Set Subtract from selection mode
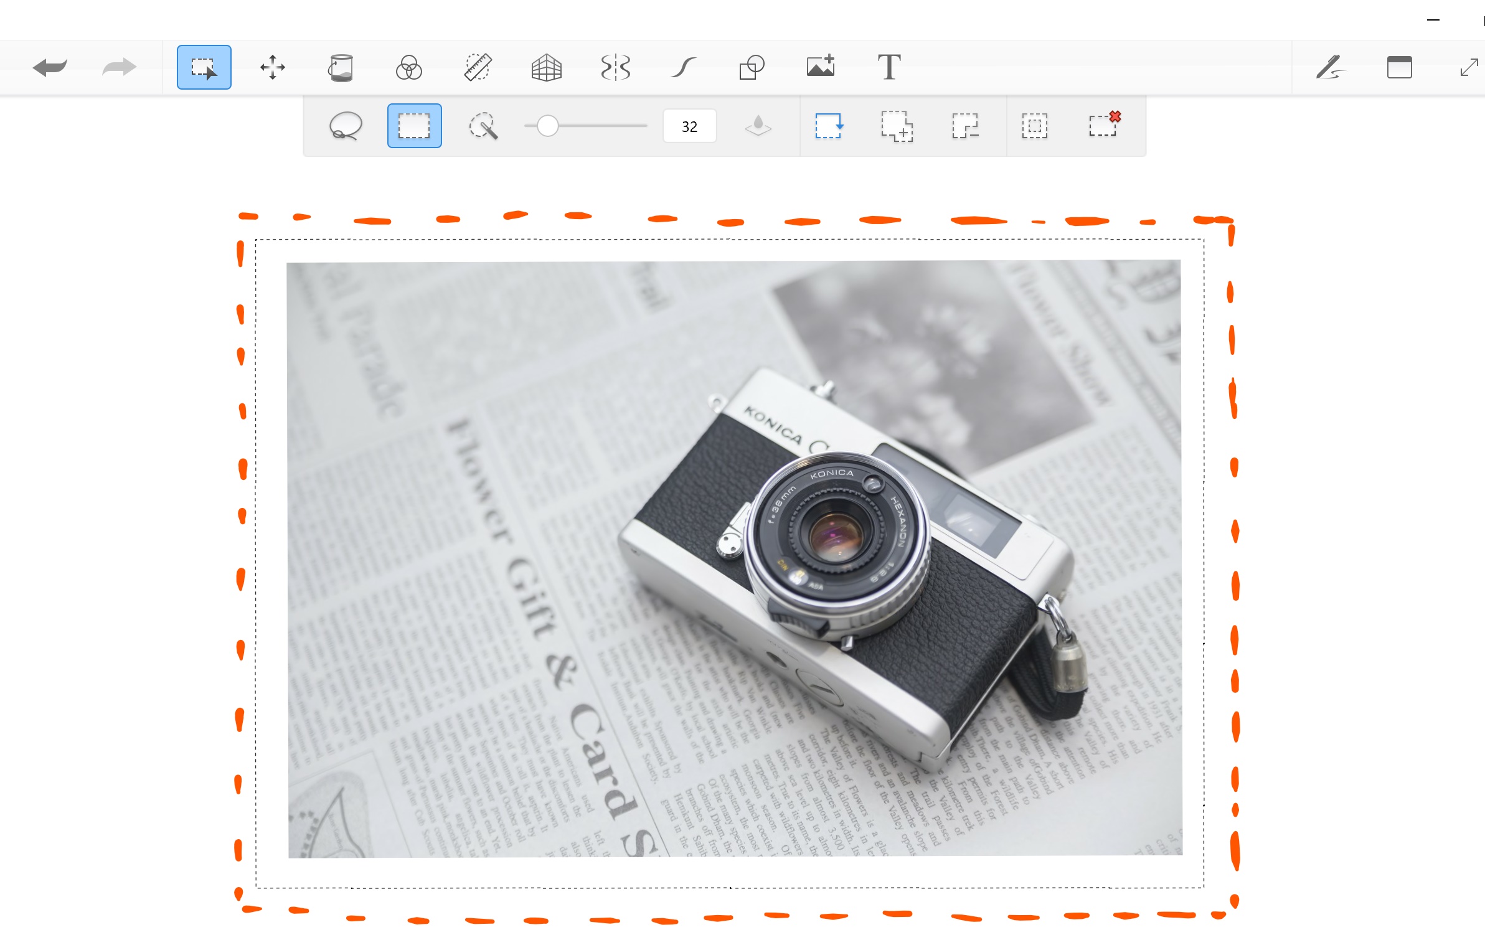 point(965,126)
